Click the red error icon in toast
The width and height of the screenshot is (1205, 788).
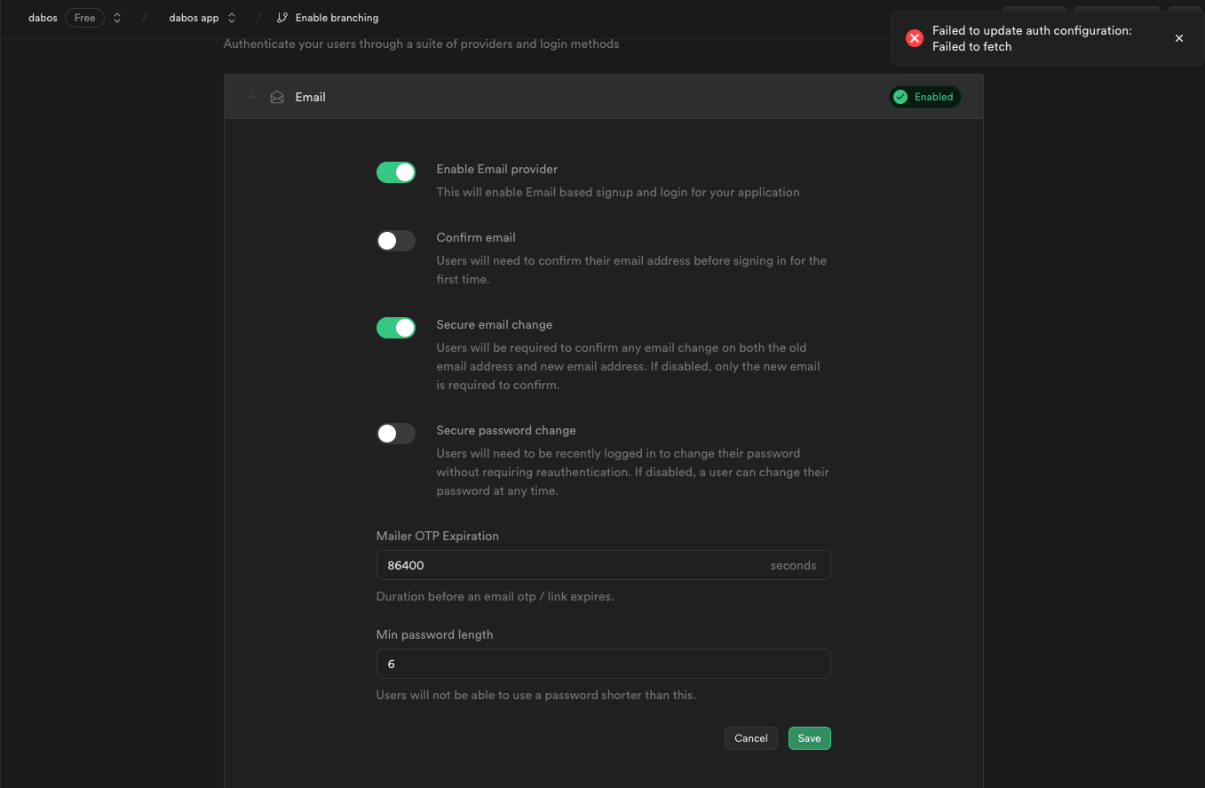pos(914,38)
